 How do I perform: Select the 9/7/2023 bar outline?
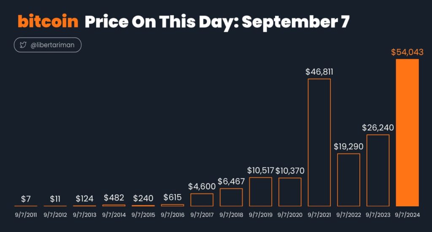pos(378,170)
